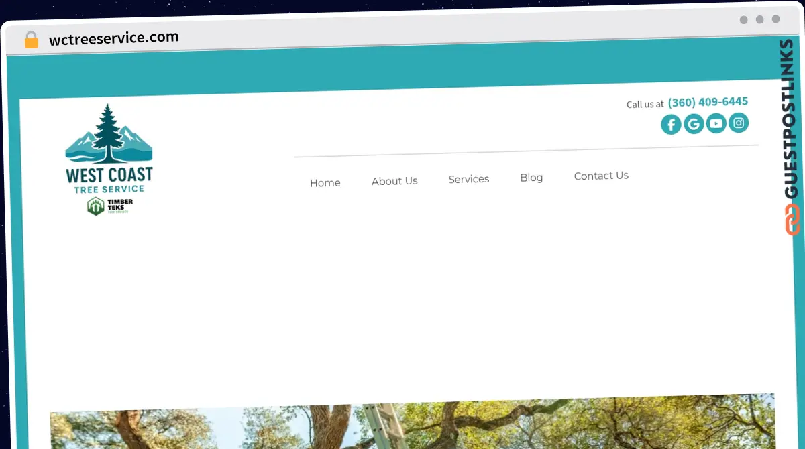
Task: Open the About Us menu item
Action: [x=394, y=181]
